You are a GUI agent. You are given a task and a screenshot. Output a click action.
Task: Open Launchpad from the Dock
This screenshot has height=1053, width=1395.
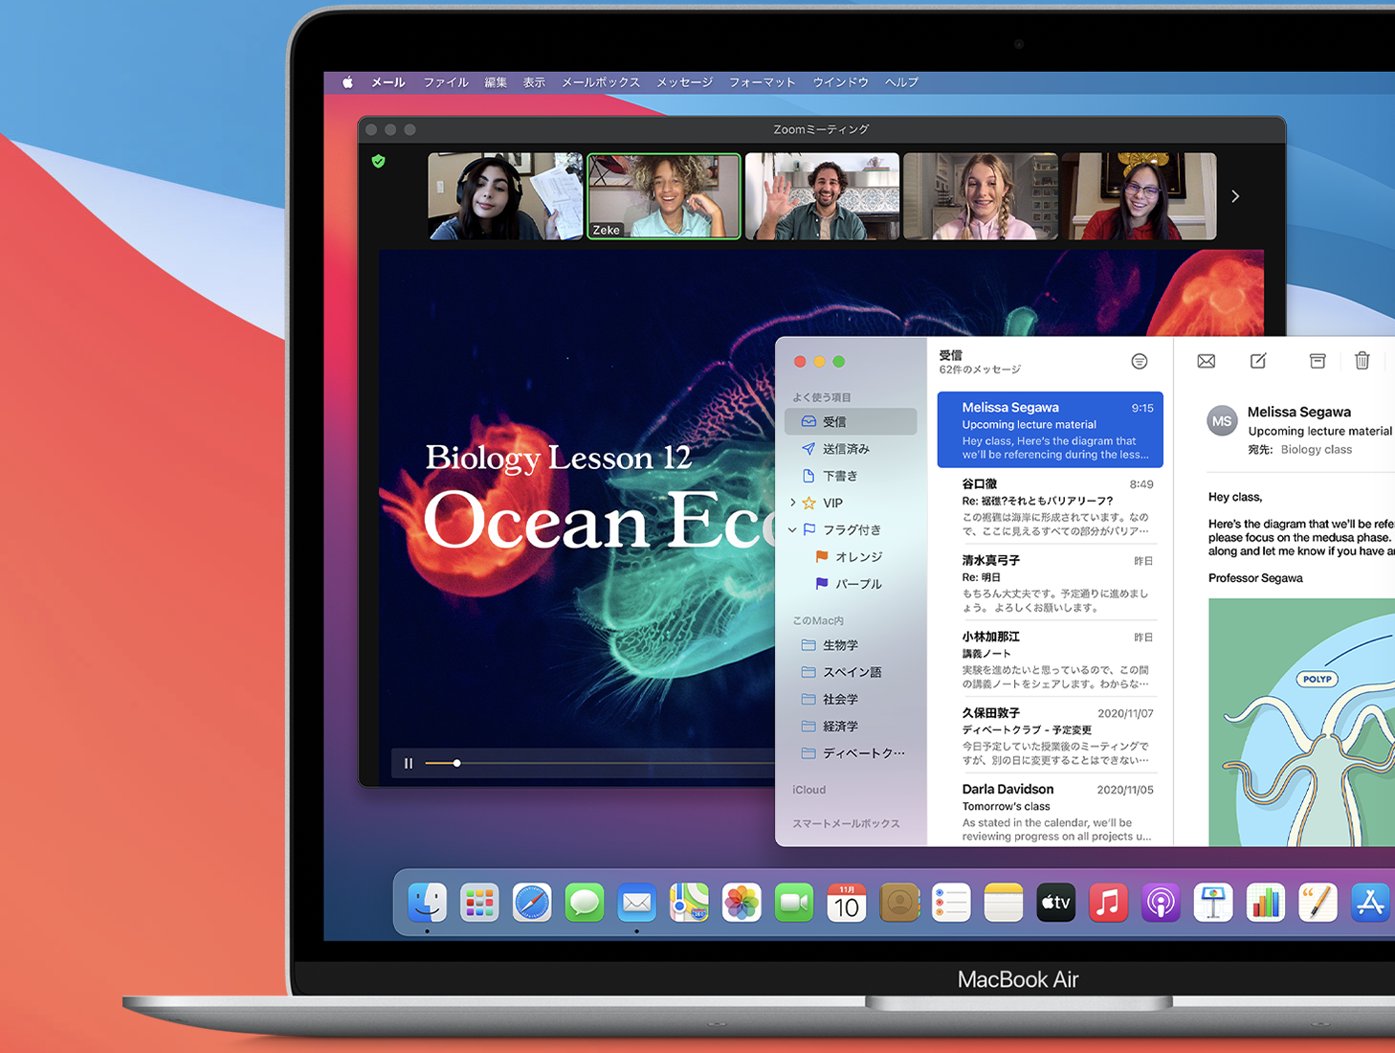479,902
